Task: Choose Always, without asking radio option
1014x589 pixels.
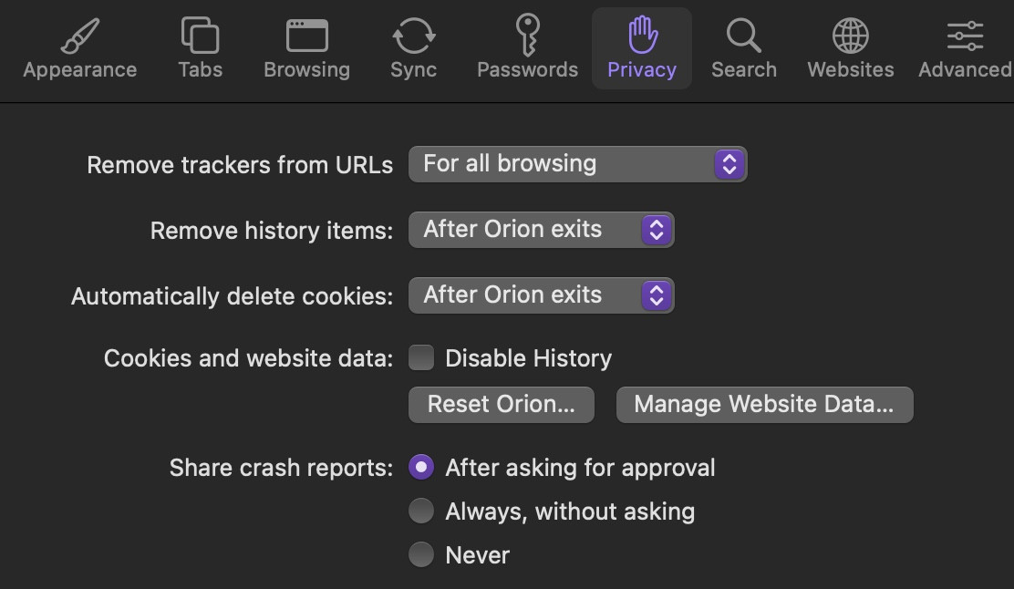Action: (421, 511)
